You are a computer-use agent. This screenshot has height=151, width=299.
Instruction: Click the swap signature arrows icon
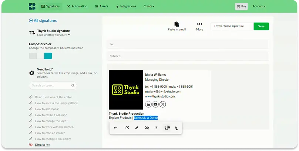pos(32,33)
